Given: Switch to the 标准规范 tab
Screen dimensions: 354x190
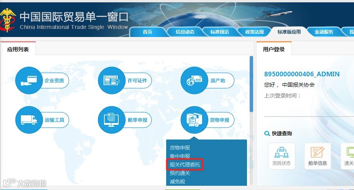Looking at the screenshot, I should [x=220, y=32].
